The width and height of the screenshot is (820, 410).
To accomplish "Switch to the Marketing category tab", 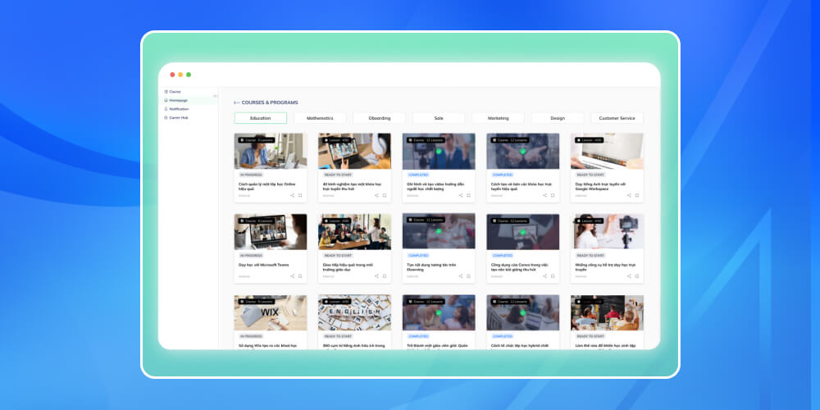I will pos(498,118).
